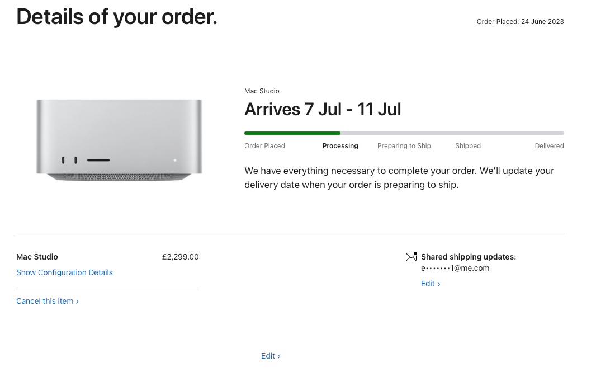Screen dimensions: 596x372
Task: Select the bold Processing stage label
Action: (x=340, y=146)
